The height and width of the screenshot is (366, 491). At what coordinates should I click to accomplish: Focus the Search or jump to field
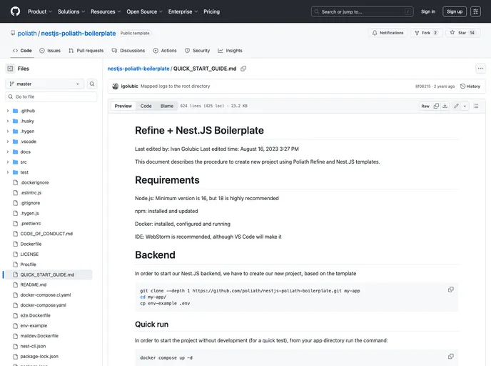tap(362, 11)
